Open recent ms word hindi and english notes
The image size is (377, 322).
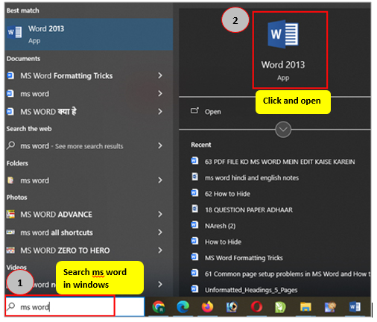(x=252, y=178)
